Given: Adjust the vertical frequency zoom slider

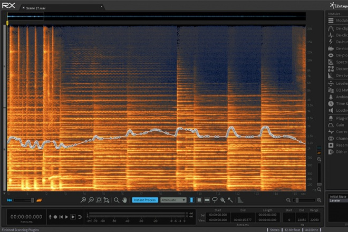Looking at the screenshot, I should point(319,174).
